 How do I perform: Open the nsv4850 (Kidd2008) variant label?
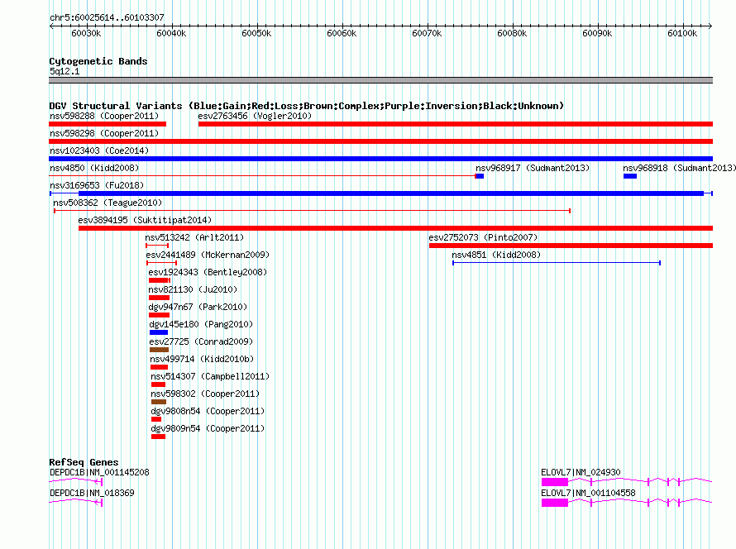click(94, 168)
